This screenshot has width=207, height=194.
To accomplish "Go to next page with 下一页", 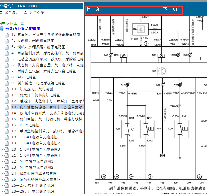I will point(170,9).
